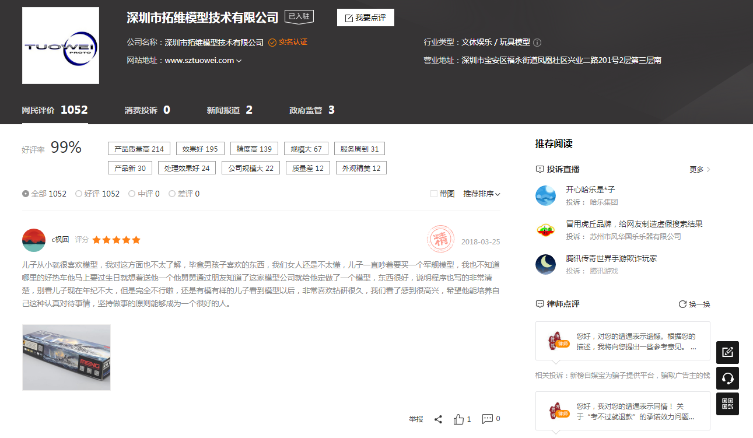Click the 我要点评 button
This screenshot has height=438, width=753.
pos(365,17)
